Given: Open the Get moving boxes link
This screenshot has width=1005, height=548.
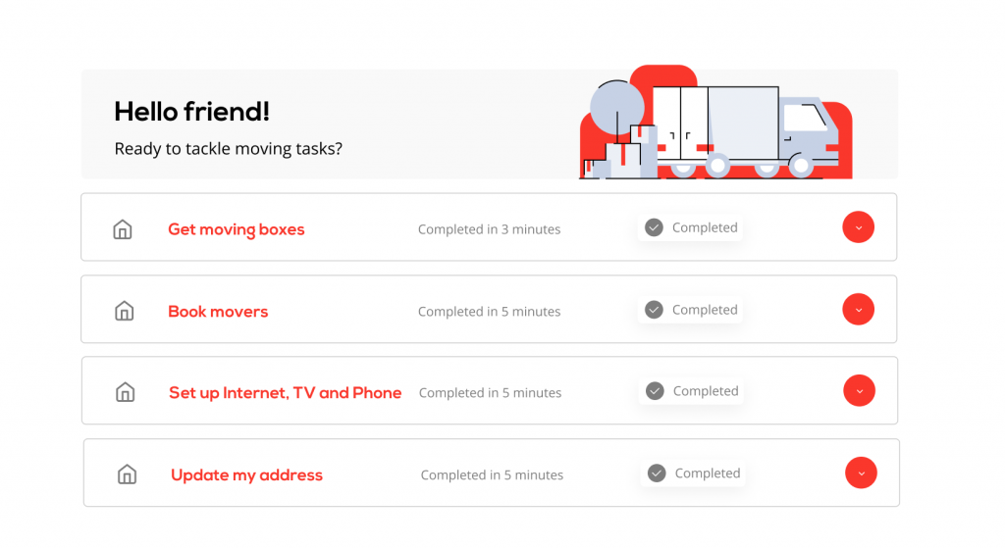Looking at the screenshot, I should pos(237,229).
